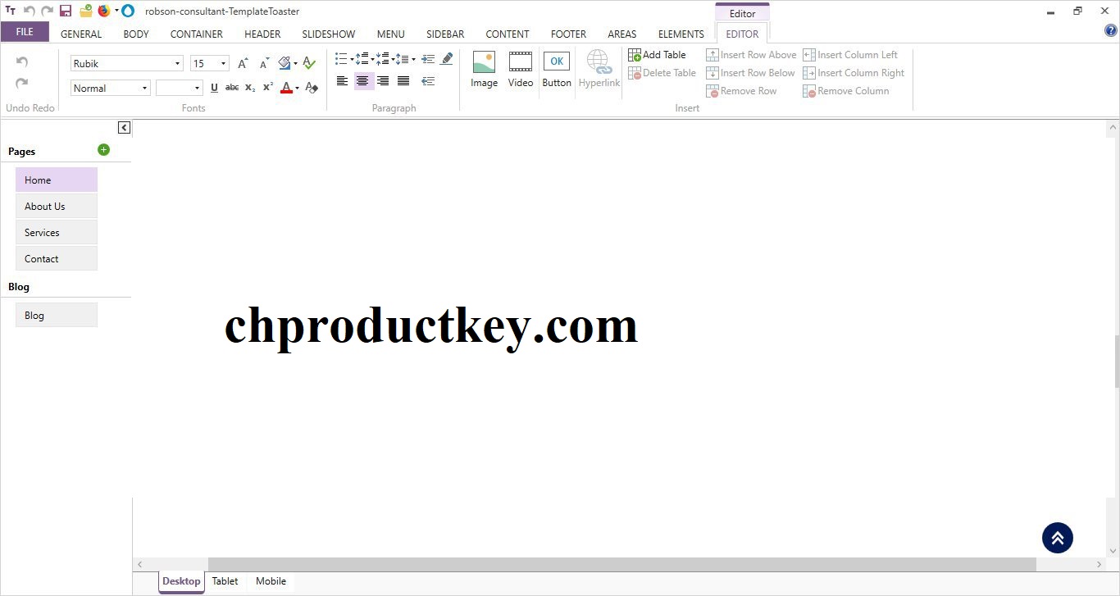This screenshot has width=1120, height=596.
Task: Click Redo in the Undo Redo group
Action: 22,84
